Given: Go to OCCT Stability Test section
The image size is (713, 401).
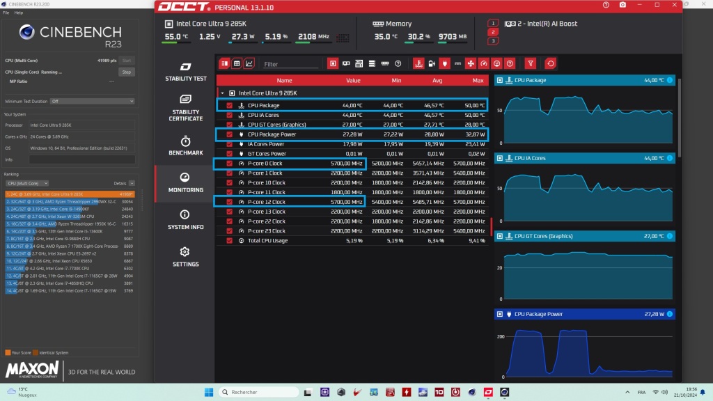Looking at the screenshot, I should pyautogui.click(x=185, y=72).
